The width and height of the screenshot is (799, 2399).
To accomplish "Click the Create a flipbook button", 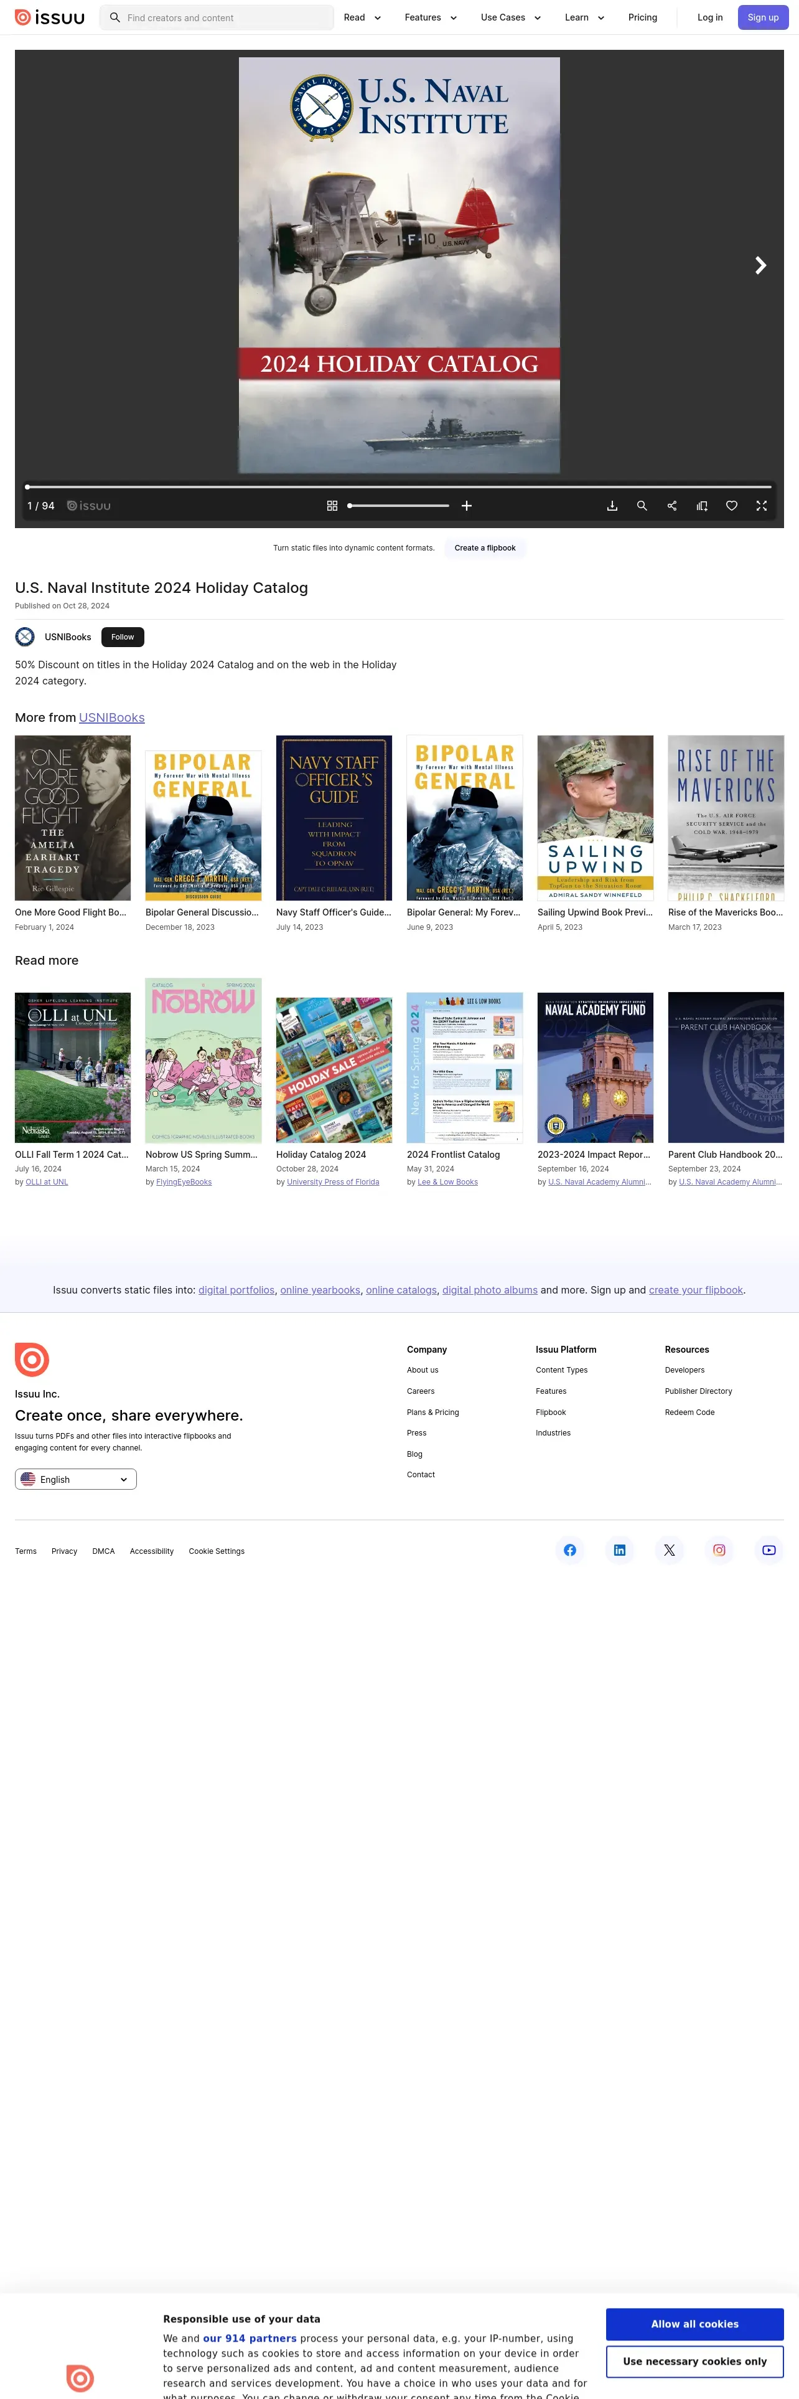I will click(485, 547).
